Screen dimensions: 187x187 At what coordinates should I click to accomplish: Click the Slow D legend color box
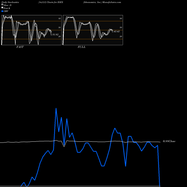[x=2, y=5]
